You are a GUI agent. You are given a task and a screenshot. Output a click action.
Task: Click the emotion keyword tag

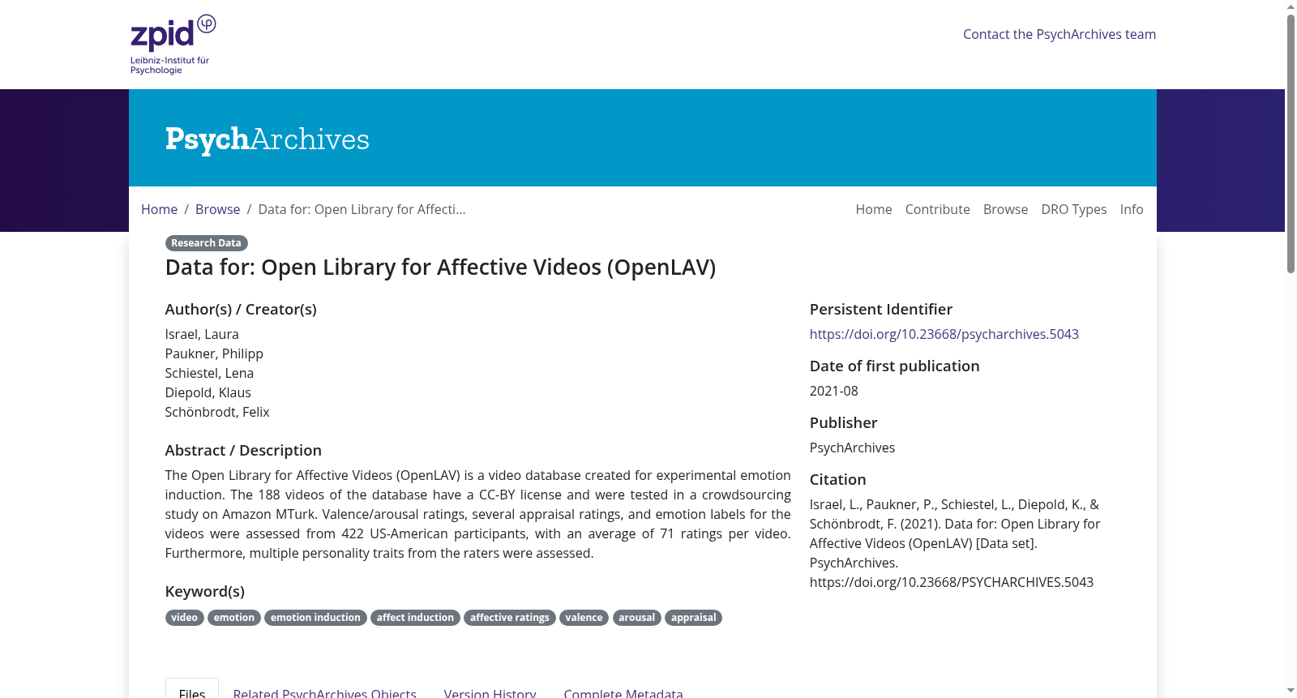tap(234, 618)
